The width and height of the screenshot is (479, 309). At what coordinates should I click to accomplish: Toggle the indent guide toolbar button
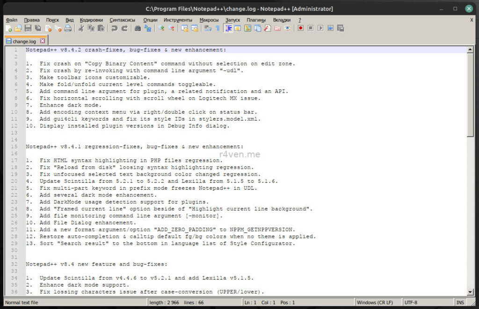[x=228, y=29]
